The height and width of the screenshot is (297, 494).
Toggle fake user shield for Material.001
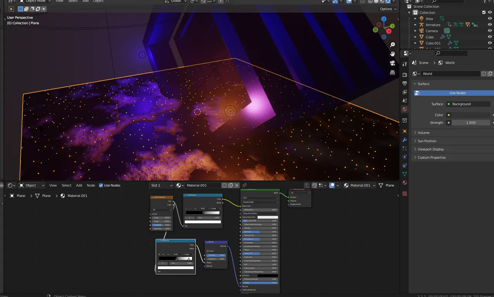[x=224, y=186]
